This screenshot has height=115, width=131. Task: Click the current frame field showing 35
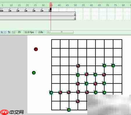[19, 32]
